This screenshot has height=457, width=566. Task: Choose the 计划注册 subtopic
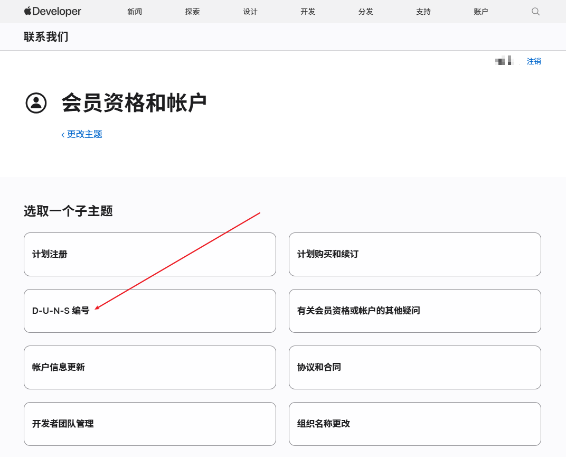150,254
